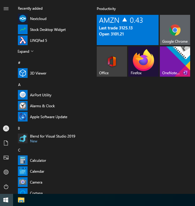
Task: Click the Calendar label
Action: [37, 171]
